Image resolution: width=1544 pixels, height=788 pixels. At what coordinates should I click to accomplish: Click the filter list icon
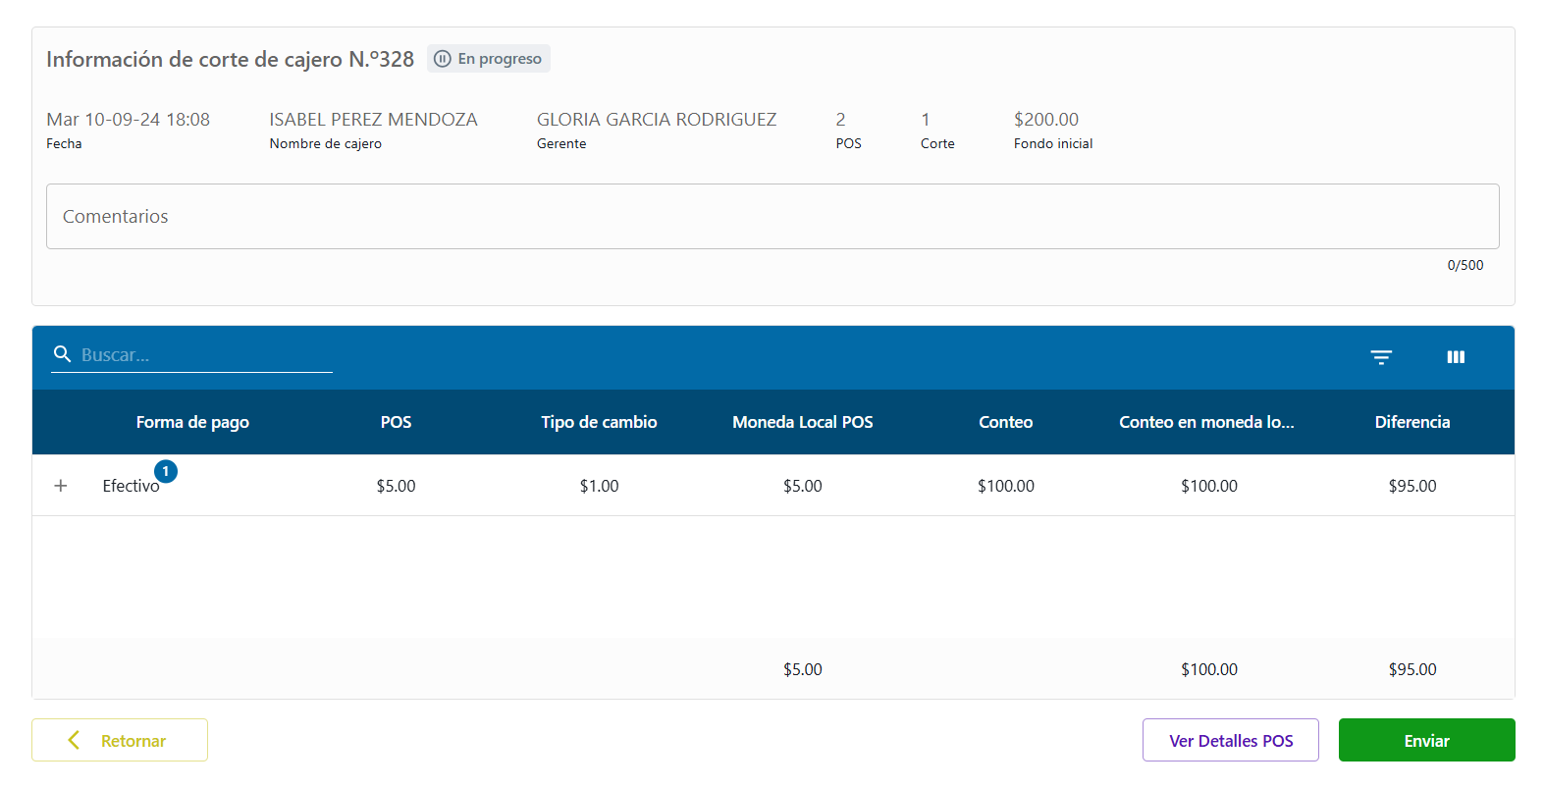click(x=1381, y=357)
